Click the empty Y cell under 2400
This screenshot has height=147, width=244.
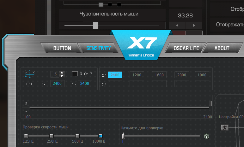(115, 84)
